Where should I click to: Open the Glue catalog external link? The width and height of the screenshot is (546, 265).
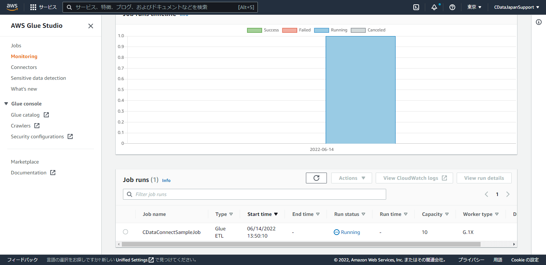(30, 115)
